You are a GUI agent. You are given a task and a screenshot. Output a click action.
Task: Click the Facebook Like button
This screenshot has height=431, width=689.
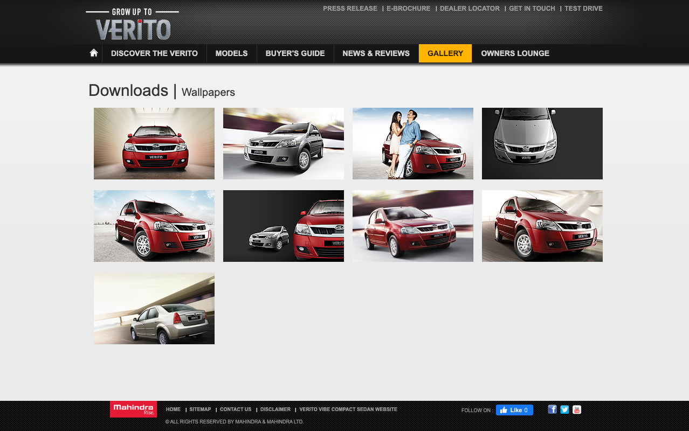point(514,410)
